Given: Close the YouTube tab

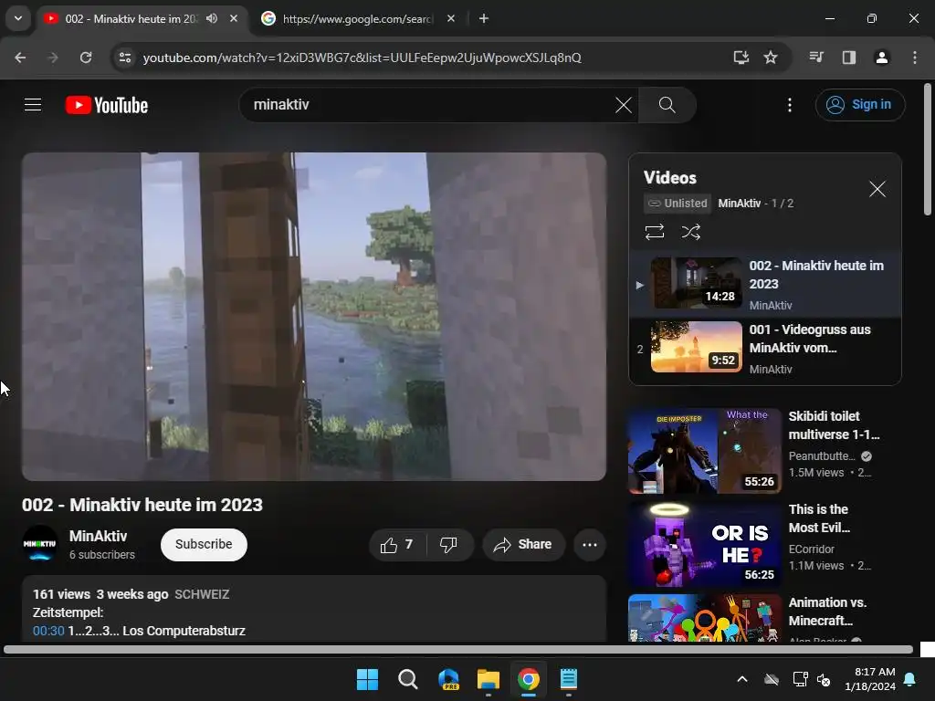Looking at the screenshot, I should click(234, 18).
